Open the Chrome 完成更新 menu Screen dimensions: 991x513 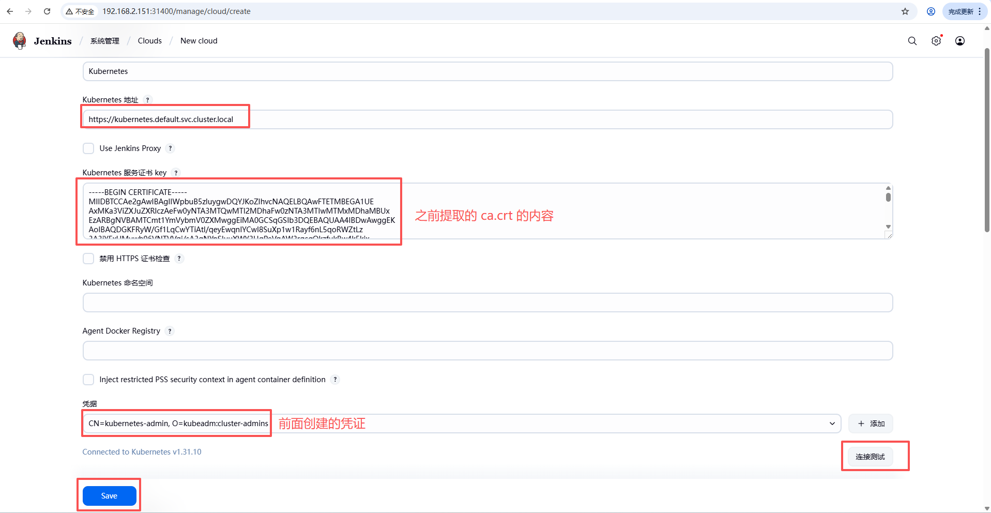[x=965, y=11]
